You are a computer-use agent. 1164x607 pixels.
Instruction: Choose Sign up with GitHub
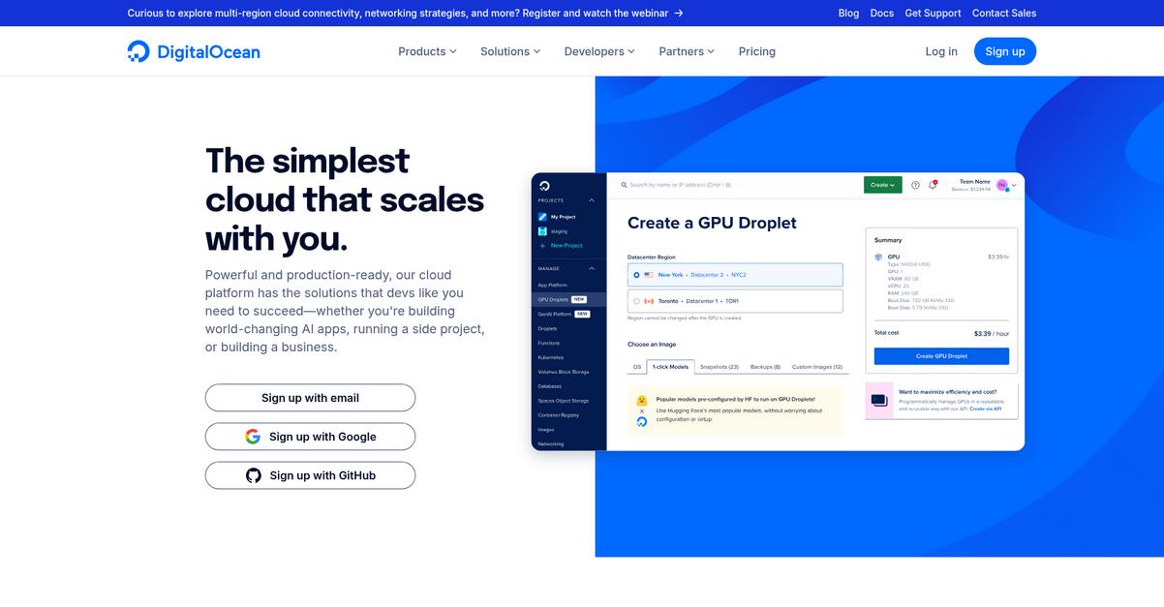pos(310,475)
